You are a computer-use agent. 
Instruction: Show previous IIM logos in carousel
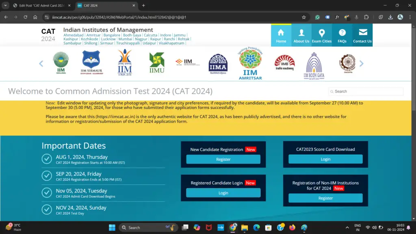41,64
